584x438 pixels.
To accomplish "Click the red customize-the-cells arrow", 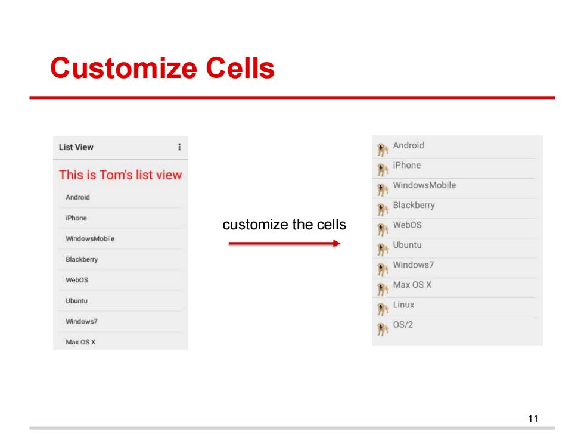I will (285, 244).
